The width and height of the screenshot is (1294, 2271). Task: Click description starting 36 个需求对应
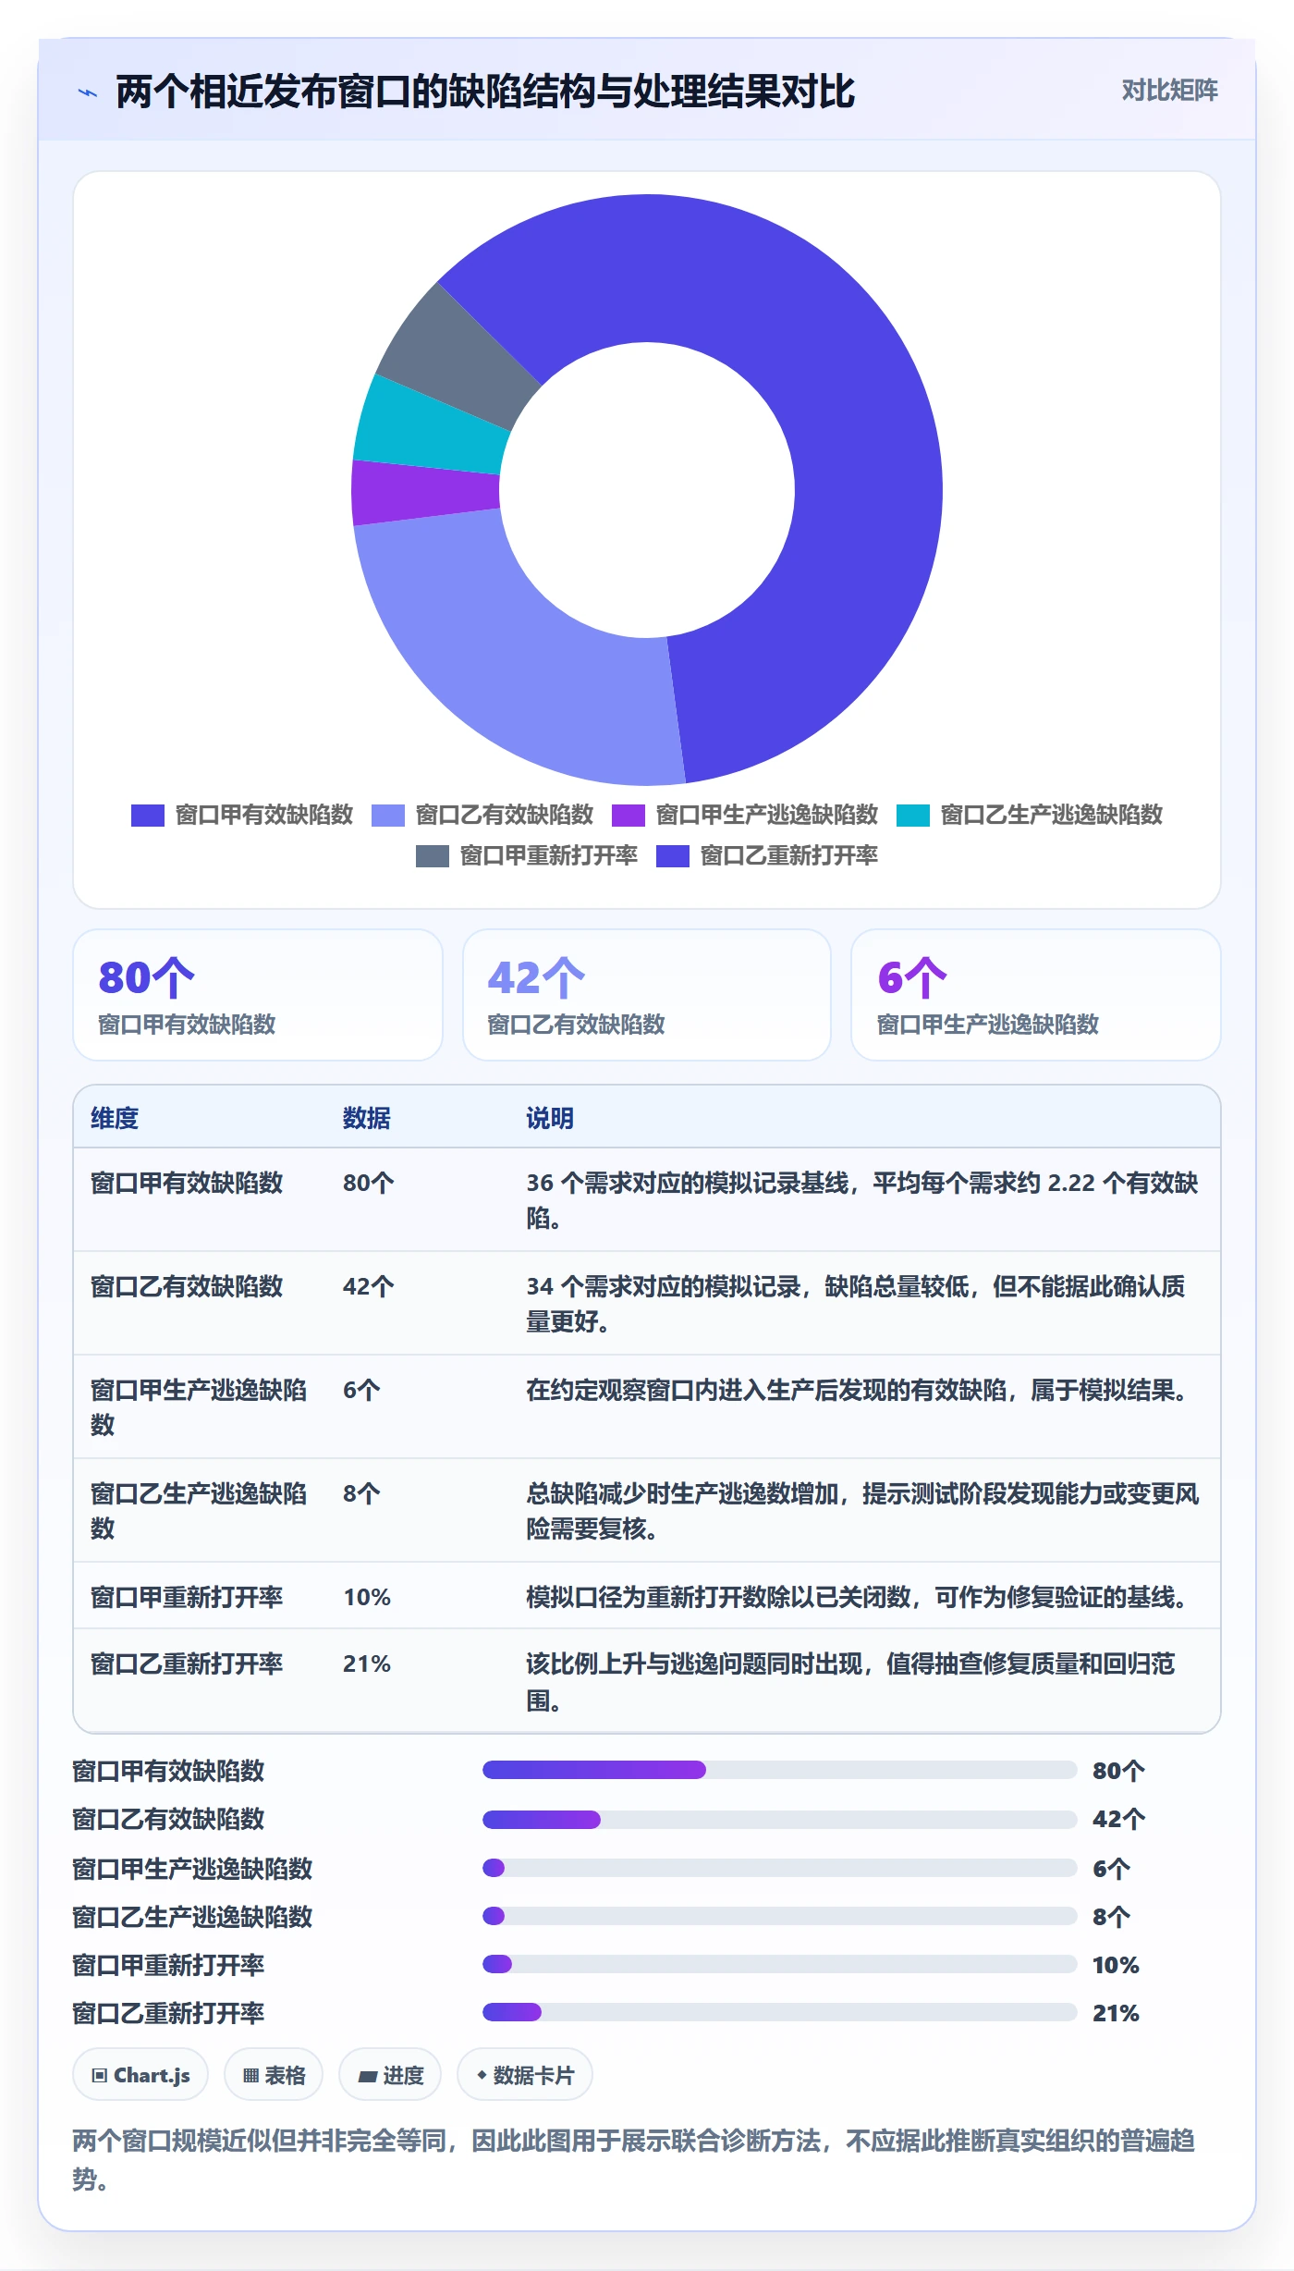862,1200
